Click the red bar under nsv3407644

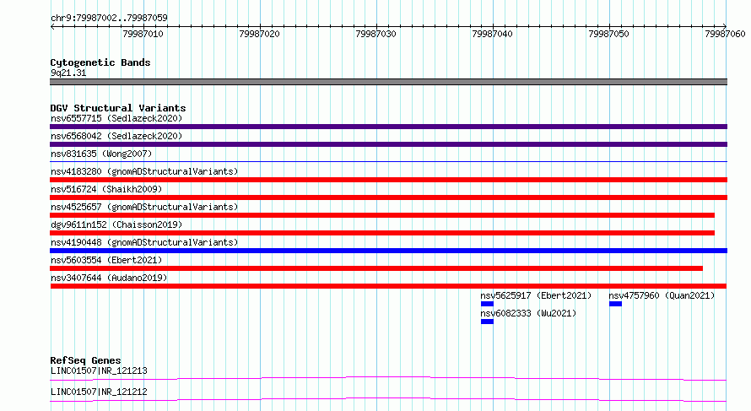[x=388, y=286]
